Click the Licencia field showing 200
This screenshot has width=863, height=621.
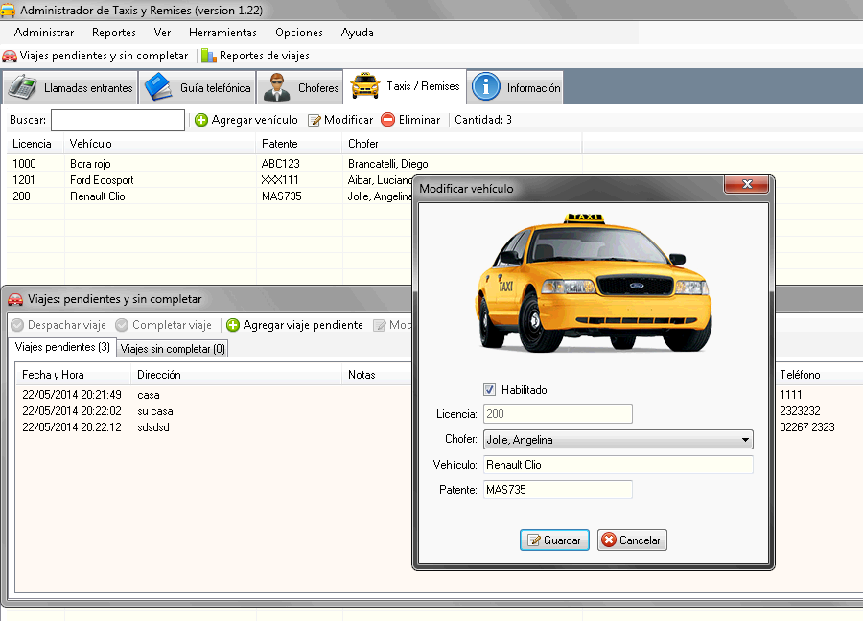pos(557,414)
